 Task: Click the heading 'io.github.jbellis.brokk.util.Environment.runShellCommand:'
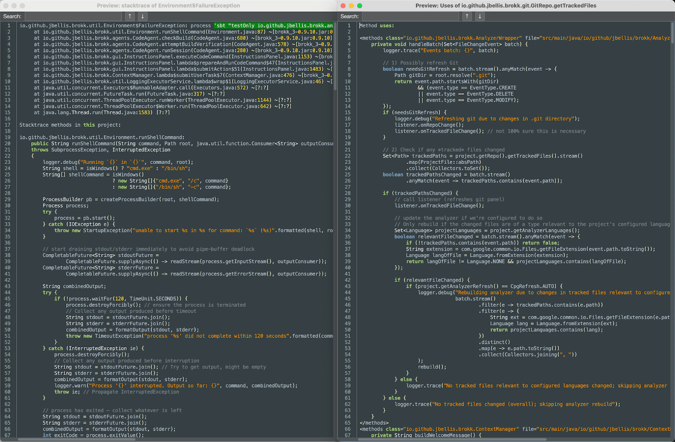[102, 137]
